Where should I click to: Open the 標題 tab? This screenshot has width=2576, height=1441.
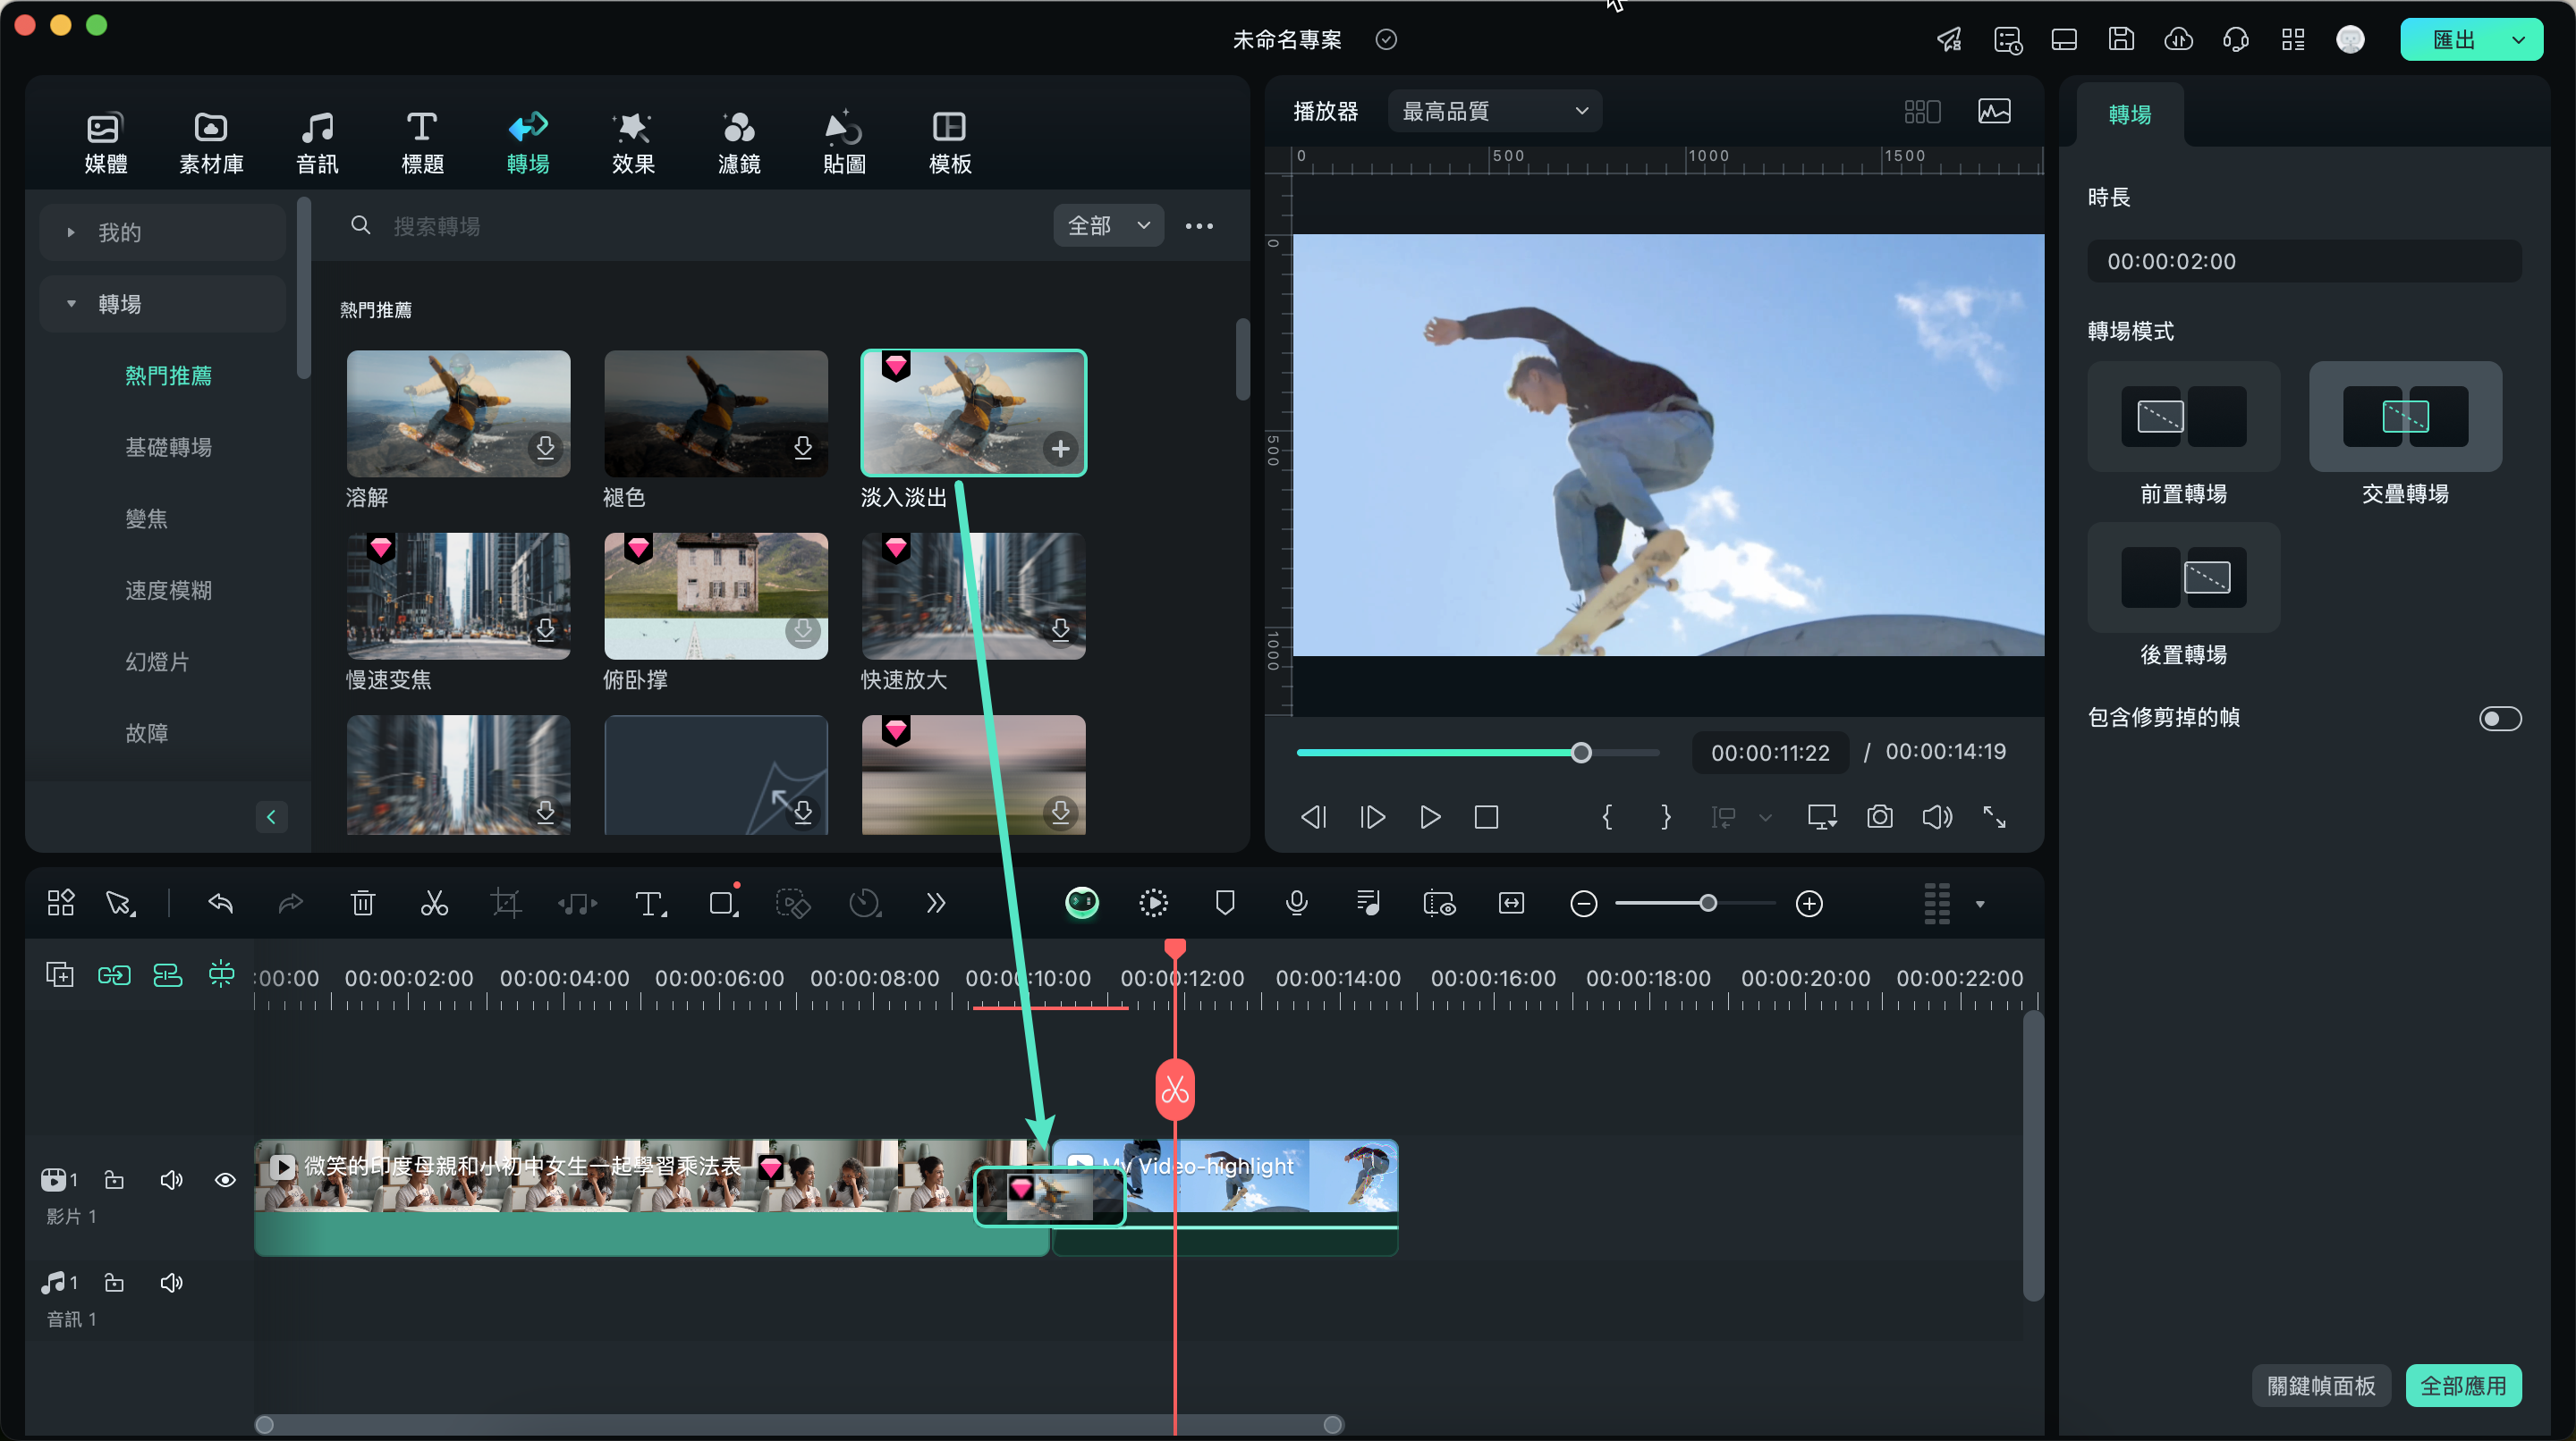tap(422, 142)
